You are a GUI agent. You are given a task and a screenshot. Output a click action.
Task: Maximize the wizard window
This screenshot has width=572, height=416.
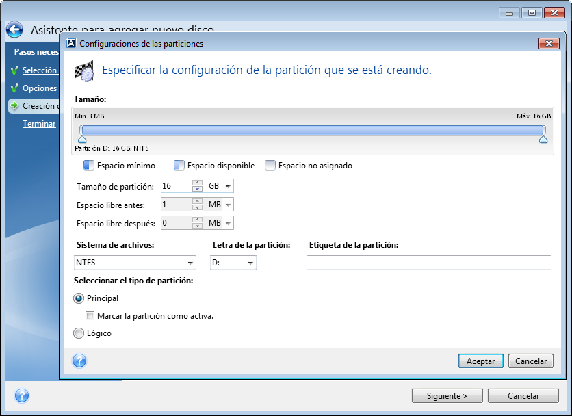click(532, 13)
